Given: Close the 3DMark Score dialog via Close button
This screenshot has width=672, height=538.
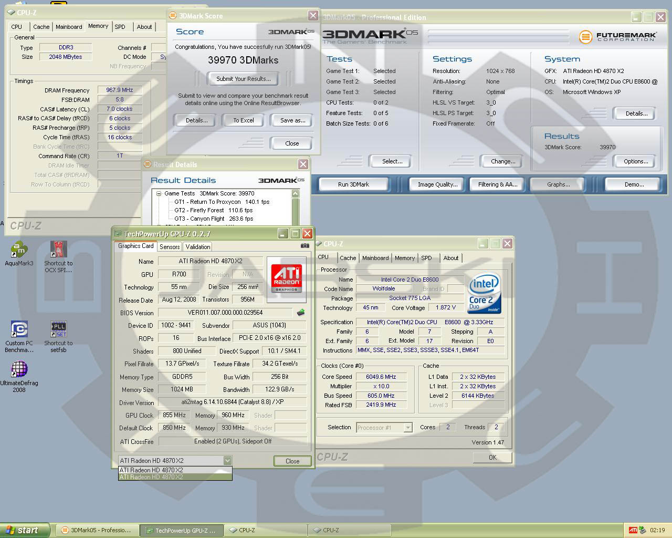Looking at the screenshot, I should pyautogui.click(x=292, y=143).
